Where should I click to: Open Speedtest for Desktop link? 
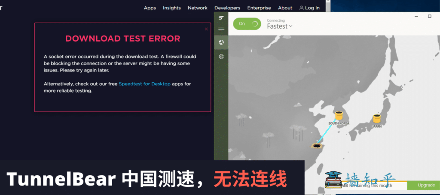144,84
